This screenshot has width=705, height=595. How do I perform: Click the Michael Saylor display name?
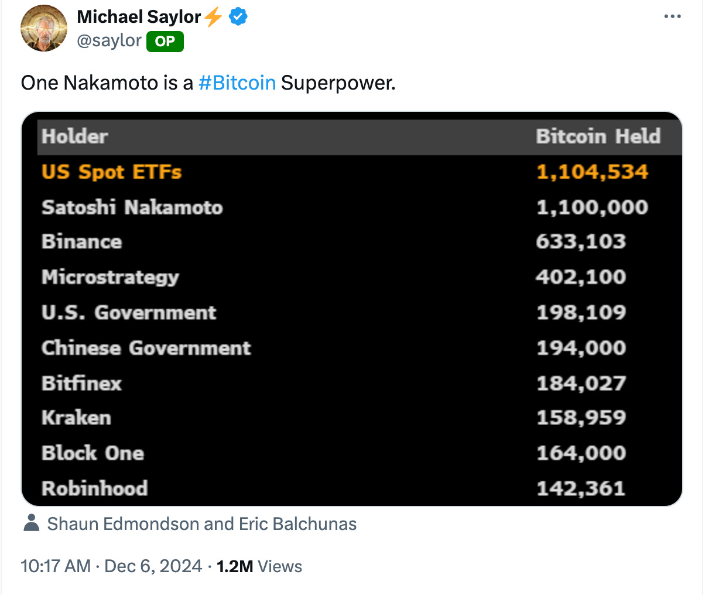pos(139,17)
